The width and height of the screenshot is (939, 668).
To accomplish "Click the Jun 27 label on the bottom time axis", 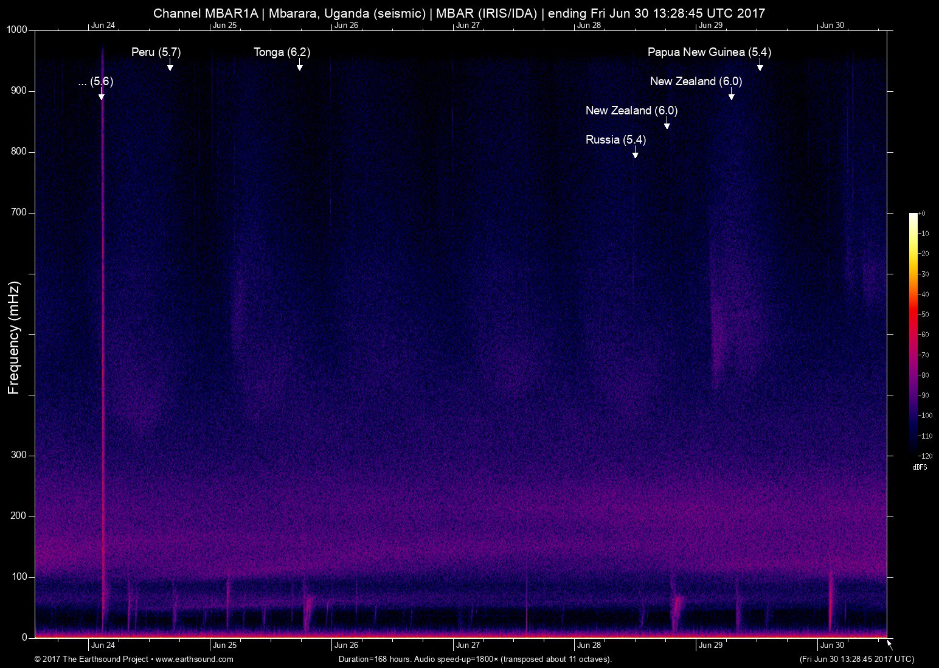I will (x=468, y=645).
